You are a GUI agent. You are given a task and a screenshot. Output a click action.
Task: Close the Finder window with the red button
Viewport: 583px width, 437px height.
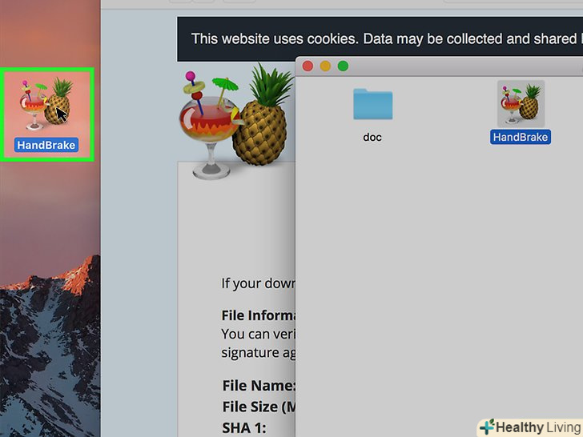click(308, 66)
